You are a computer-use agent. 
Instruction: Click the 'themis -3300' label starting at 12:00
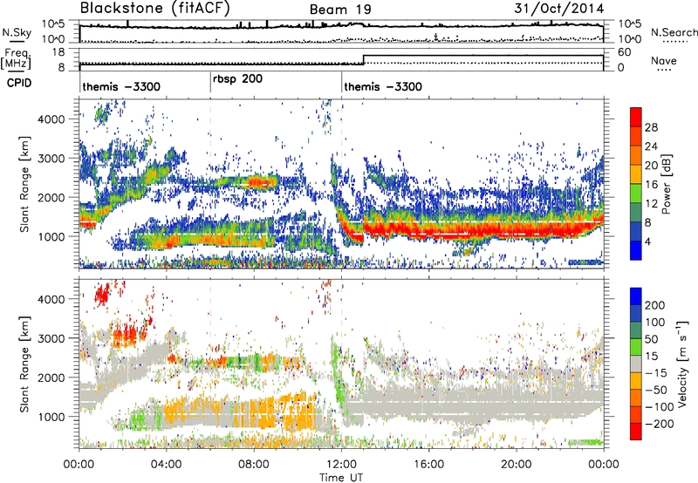383,86
